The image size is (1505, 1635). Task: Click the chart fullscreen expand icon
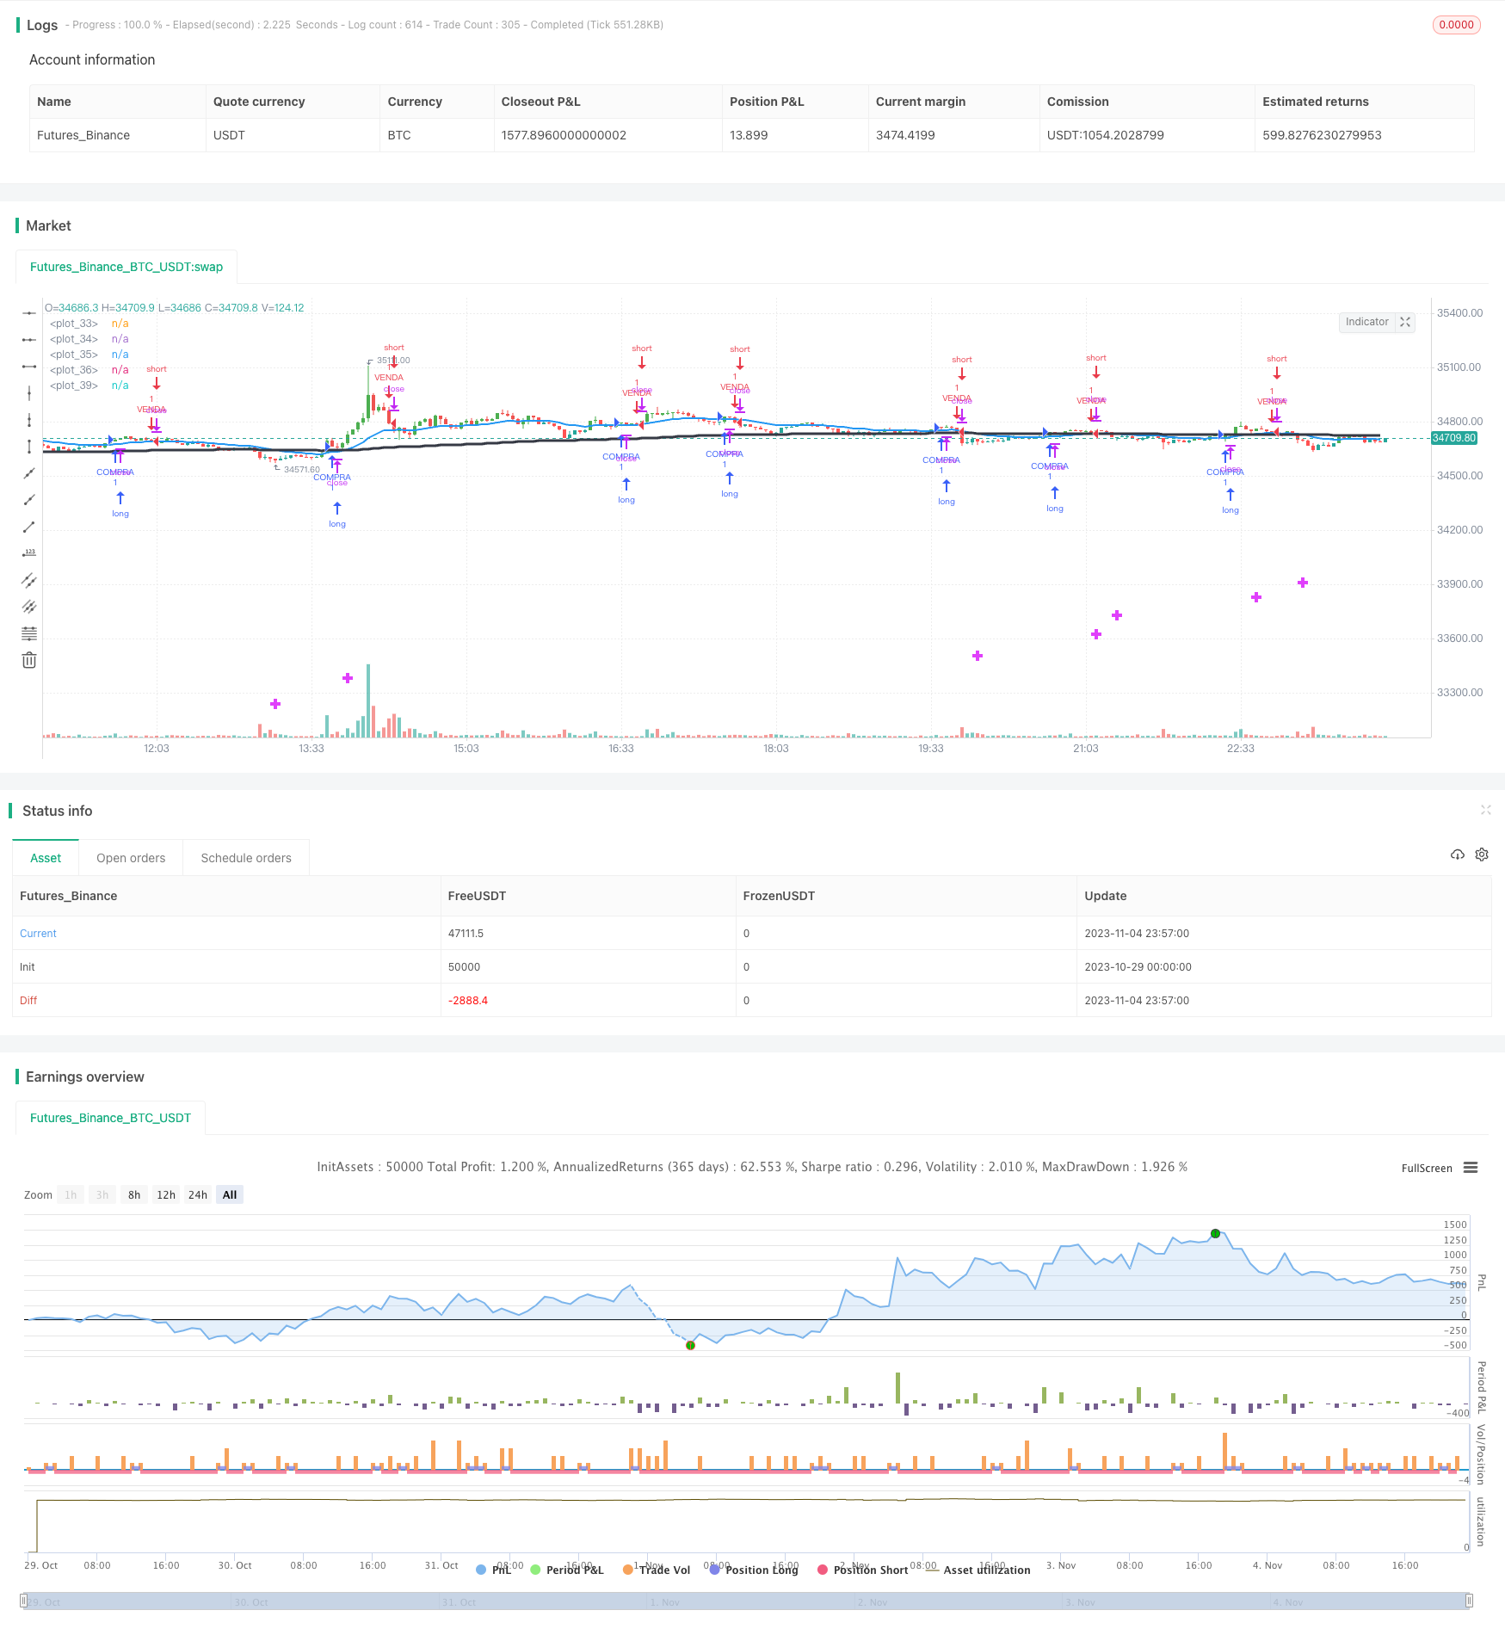pyautogui.click(x=1405, y=322)
